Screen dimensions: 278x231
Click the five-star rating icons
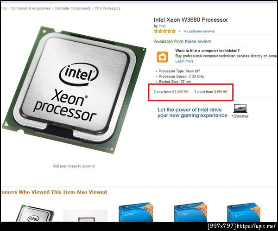pyautogui.click(x=164, y=31)
